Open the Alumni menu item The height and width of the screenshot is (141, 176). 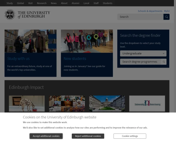tap(75, 3)
